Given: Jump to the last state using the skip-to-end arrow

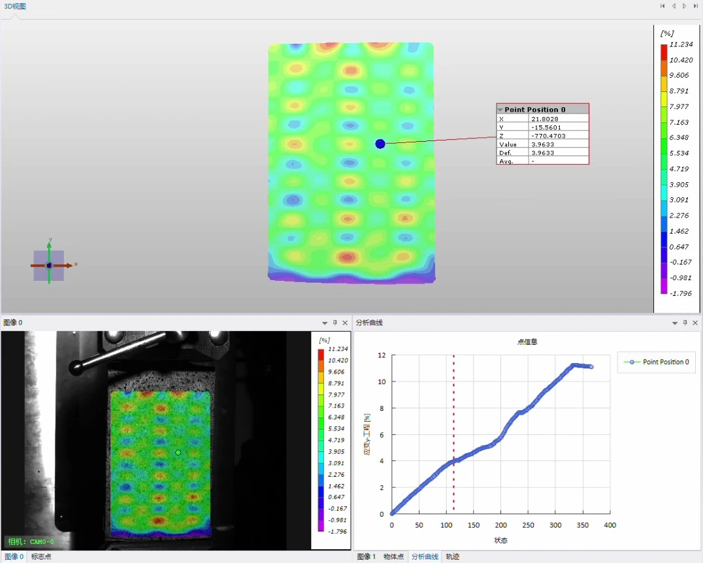Looking at the screenshot, I should 695,6.
